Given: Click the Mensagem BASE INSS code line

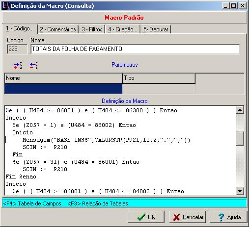Looking at the screenshot, I should pos(106,140).
